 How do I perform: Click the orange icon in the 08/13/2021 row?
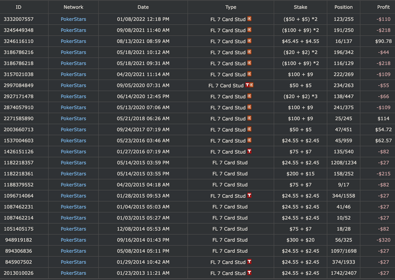(x=250, y=41)
